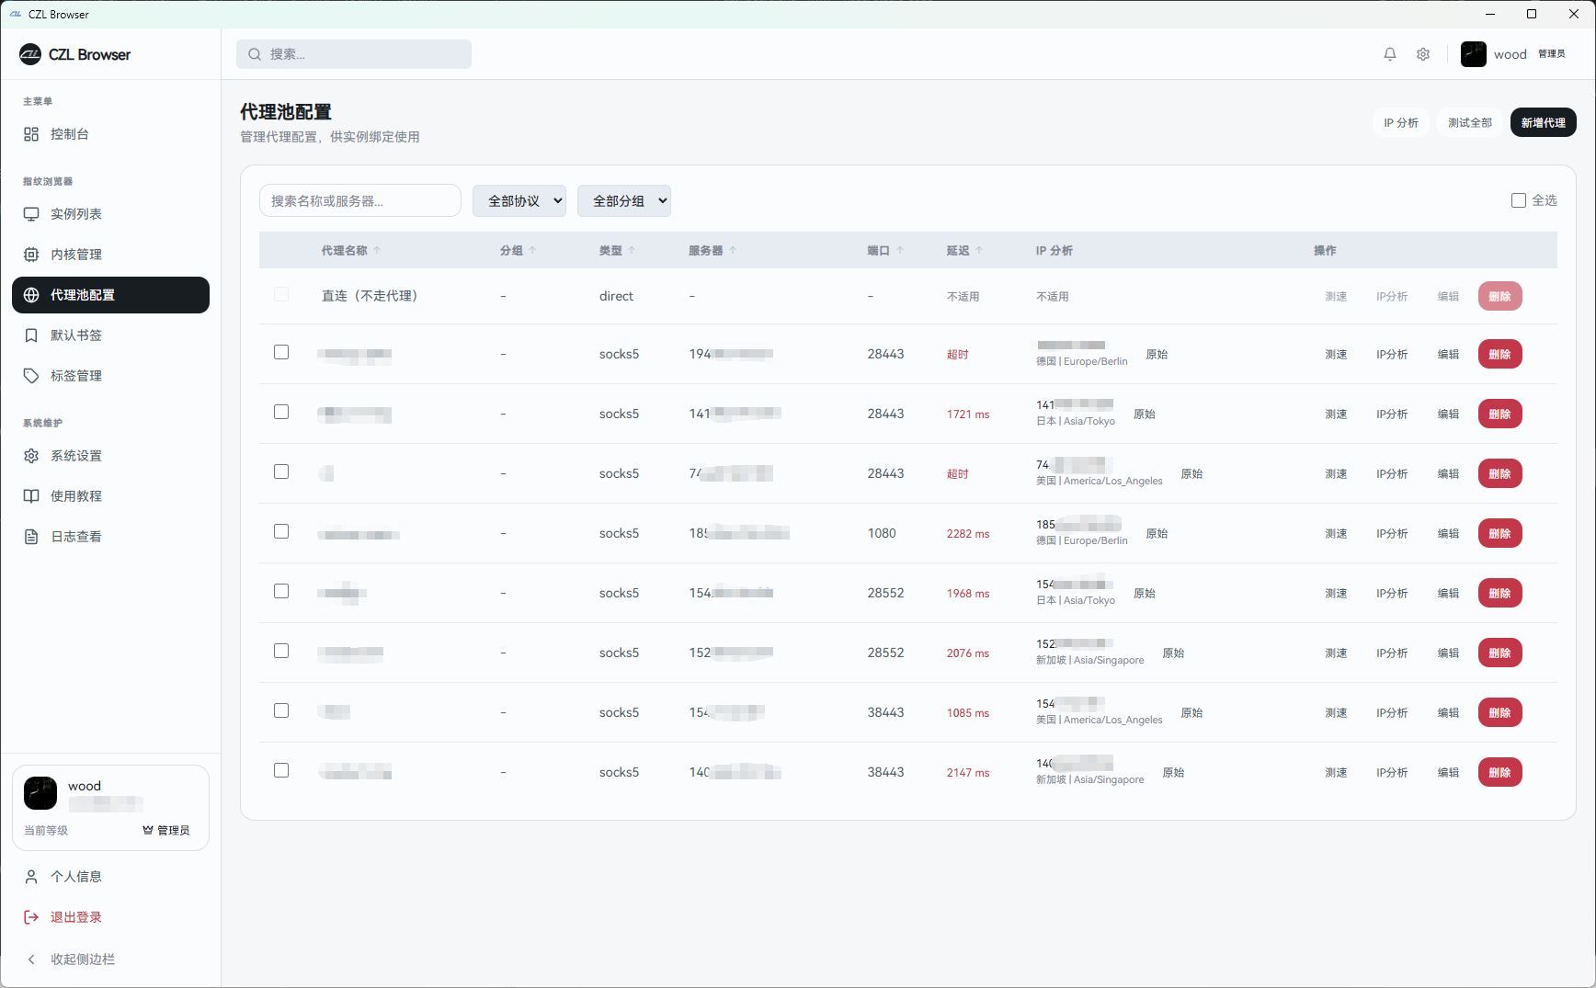1596x988 pixels.
Task: Select checkbox for Singapore port 28552 row
Action: pos(281,651)
